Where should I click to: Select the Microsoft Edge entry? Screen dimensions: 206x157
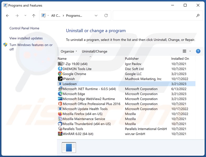(126, 94)
